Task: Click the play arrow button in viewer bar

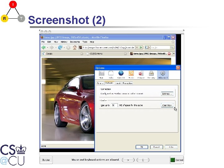Action: point(128,160)
